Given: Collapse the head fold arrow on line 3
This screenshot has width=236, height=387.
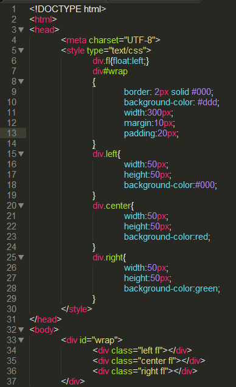Looking at the screenshot, I should (x=21, y=30).
